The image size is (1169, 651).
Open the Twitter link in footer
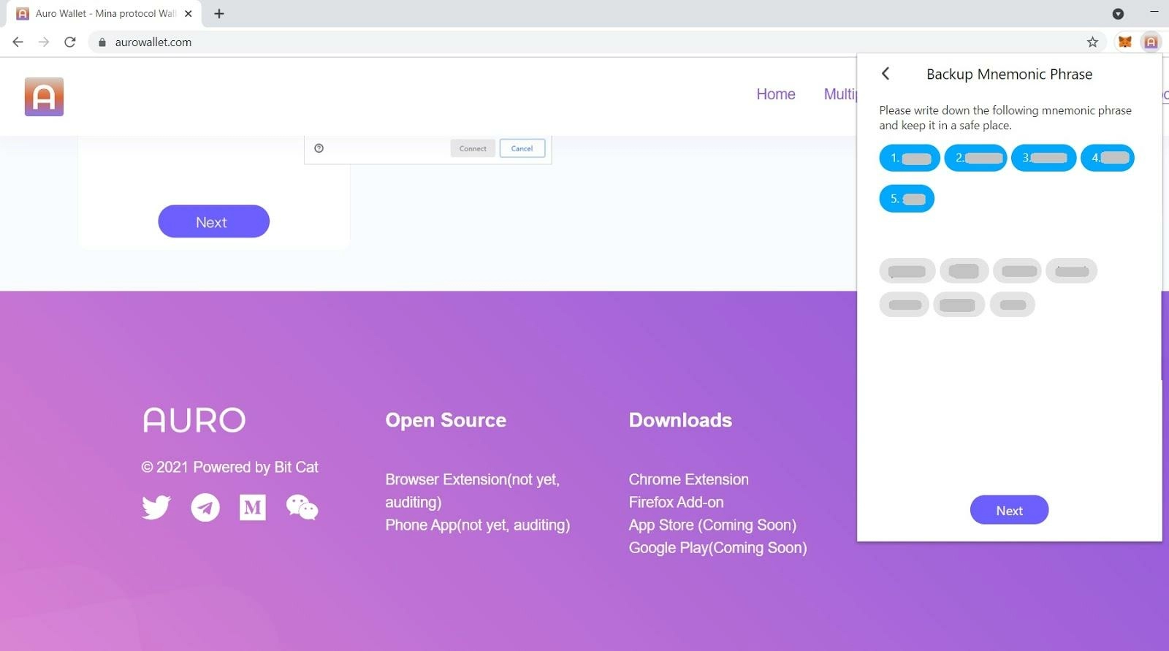click(156, 507)
